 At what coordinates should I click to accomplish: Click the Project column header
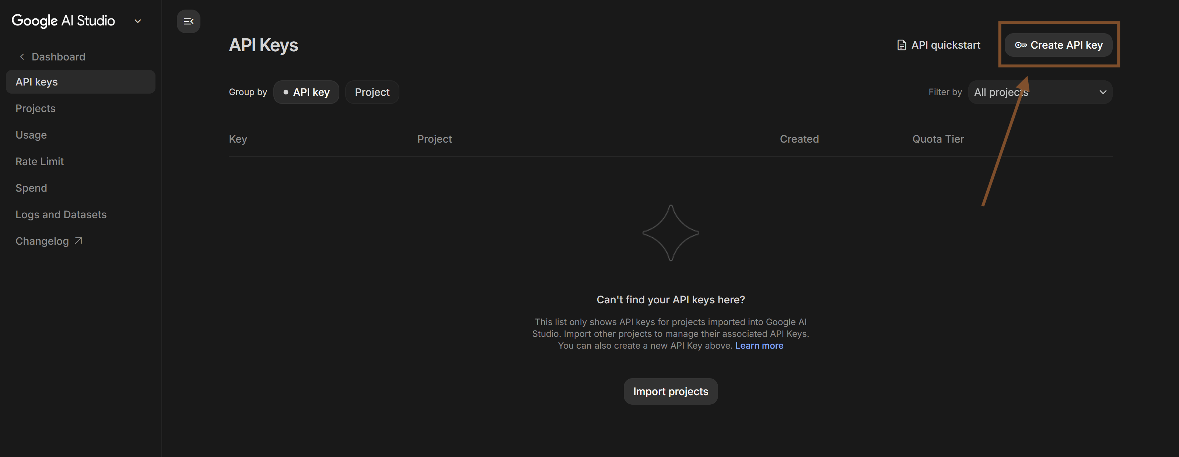(x=434, y=139)
